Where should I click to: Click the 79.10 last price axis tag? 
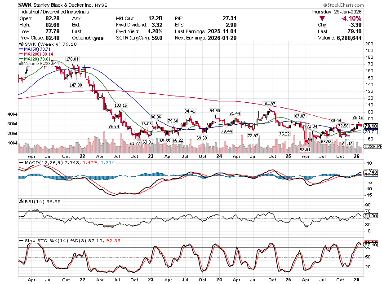(x=371, y=126)
